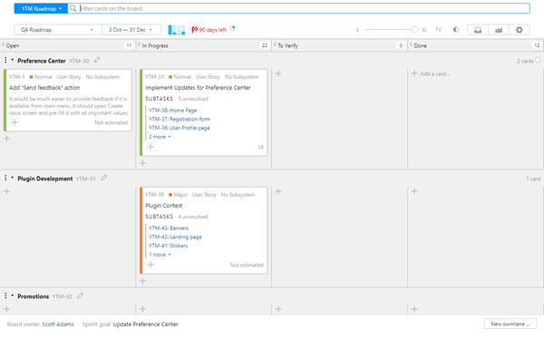Screen dimensions: 544x339
Task: Open board settings gear icon
Action: tap(520, 30)
